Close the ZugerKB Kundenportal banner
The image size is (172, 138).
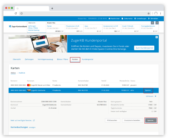click(157, 37)
